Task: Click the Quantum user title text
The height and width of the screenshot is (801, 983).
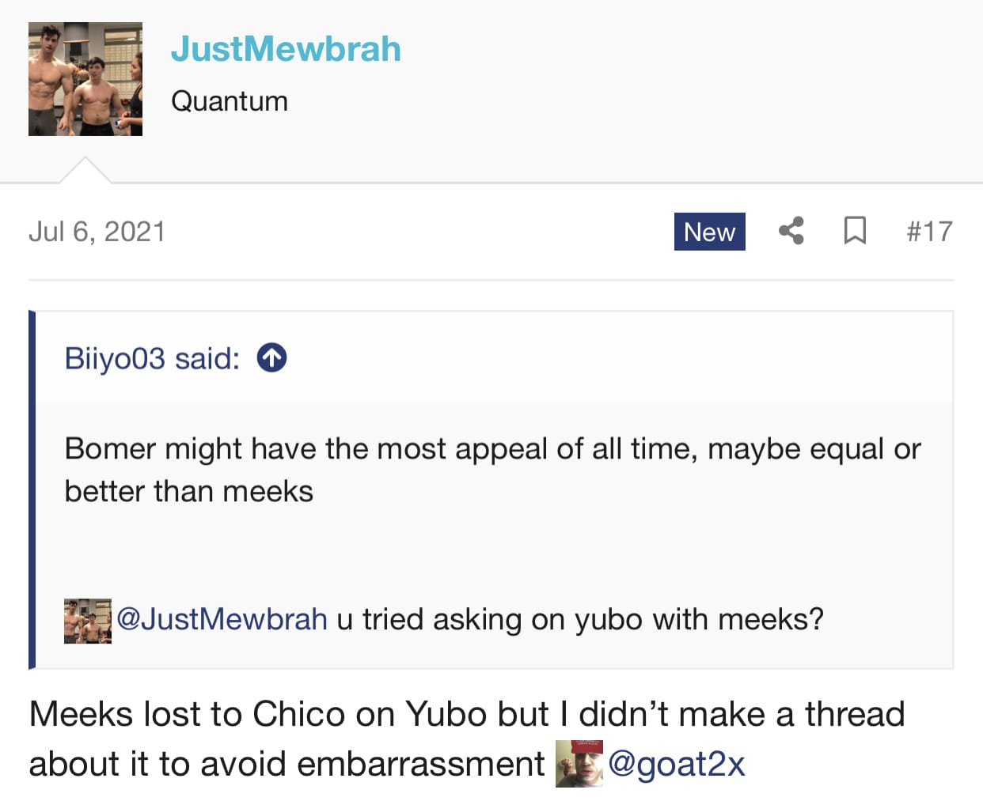Action: (x=230, y=101)
